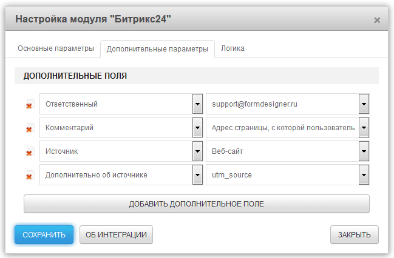Delete the Ответственный field row
This screenshot has width=394, height=258.
(29, 105)
